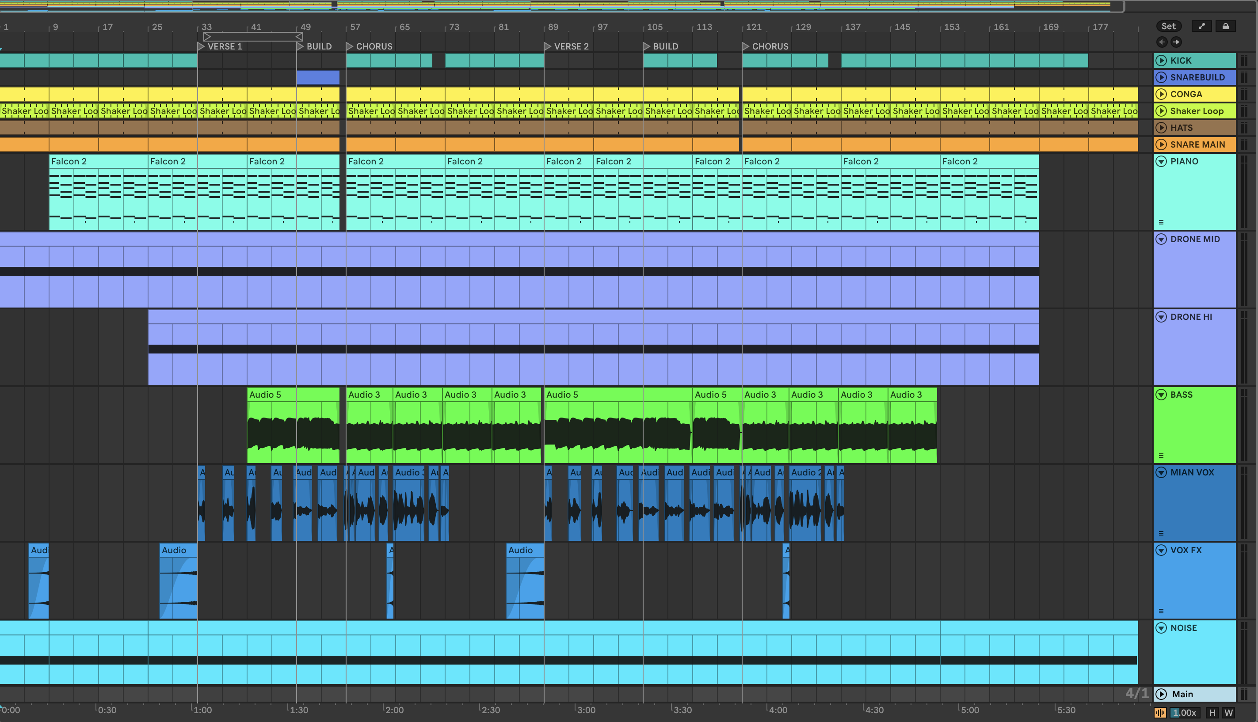Viewport: 1258px width, 722px height.
Task: Click the BASS track lane menu icon
Action: coord(1161,455)
